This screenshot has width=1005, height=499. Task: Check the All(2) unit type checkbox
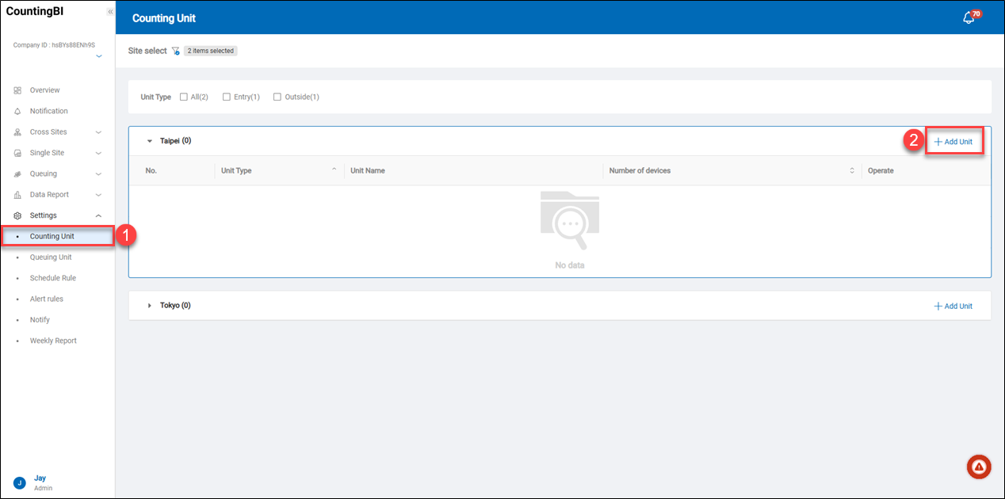[184, 97]
